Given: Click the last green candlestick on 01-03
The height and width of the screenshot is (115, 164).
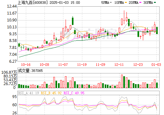Looking at the screenshot, I should click(x=157, y=31).
